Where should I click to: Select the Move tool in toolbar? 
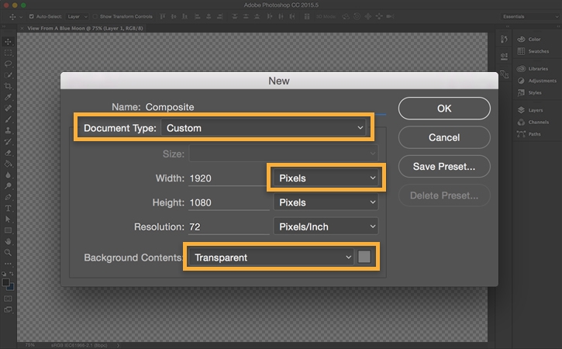(9, 41)
